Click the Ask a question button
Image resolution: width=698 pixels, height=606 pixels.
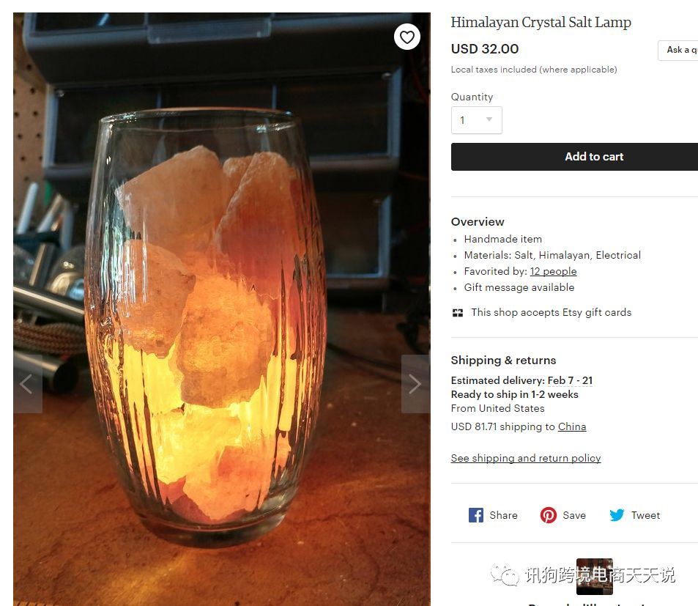tap(678, 50)
